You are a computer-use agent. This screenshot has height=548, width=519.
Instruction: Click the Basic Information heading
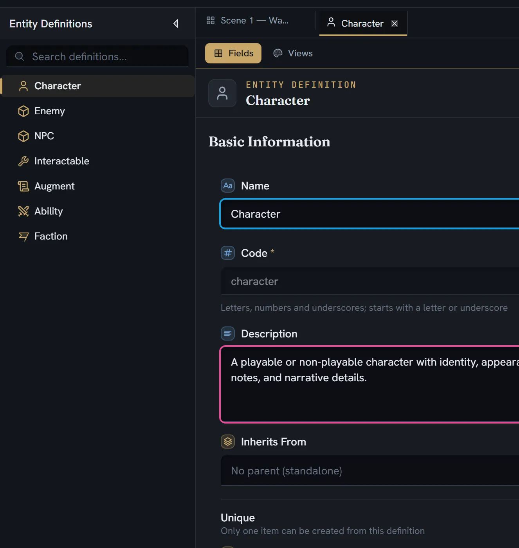point(269,142)
